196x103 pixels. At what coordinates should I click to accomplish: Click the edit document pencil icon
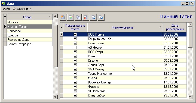[x=71, y=17]
